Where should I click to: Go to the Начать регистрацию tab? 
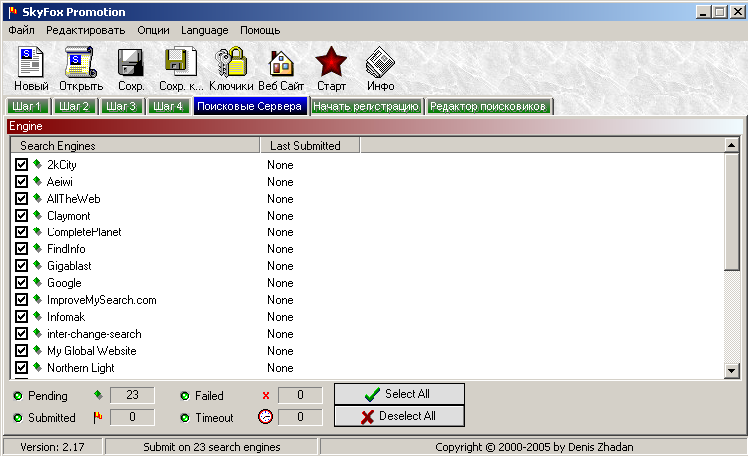366,106
